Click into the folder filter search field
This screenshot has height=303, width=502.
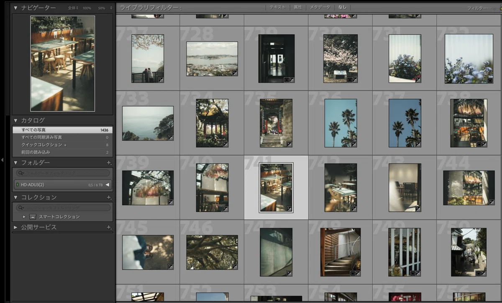click(63, 173)
